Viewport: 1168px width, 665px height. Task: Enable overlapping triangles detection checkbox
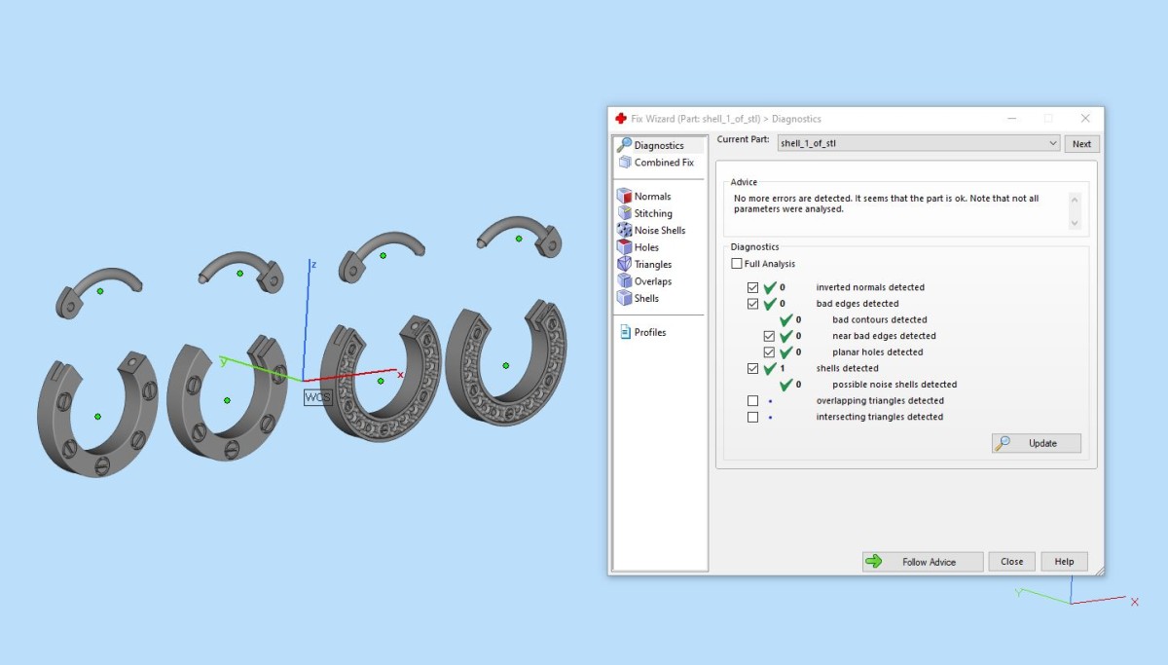752,400
